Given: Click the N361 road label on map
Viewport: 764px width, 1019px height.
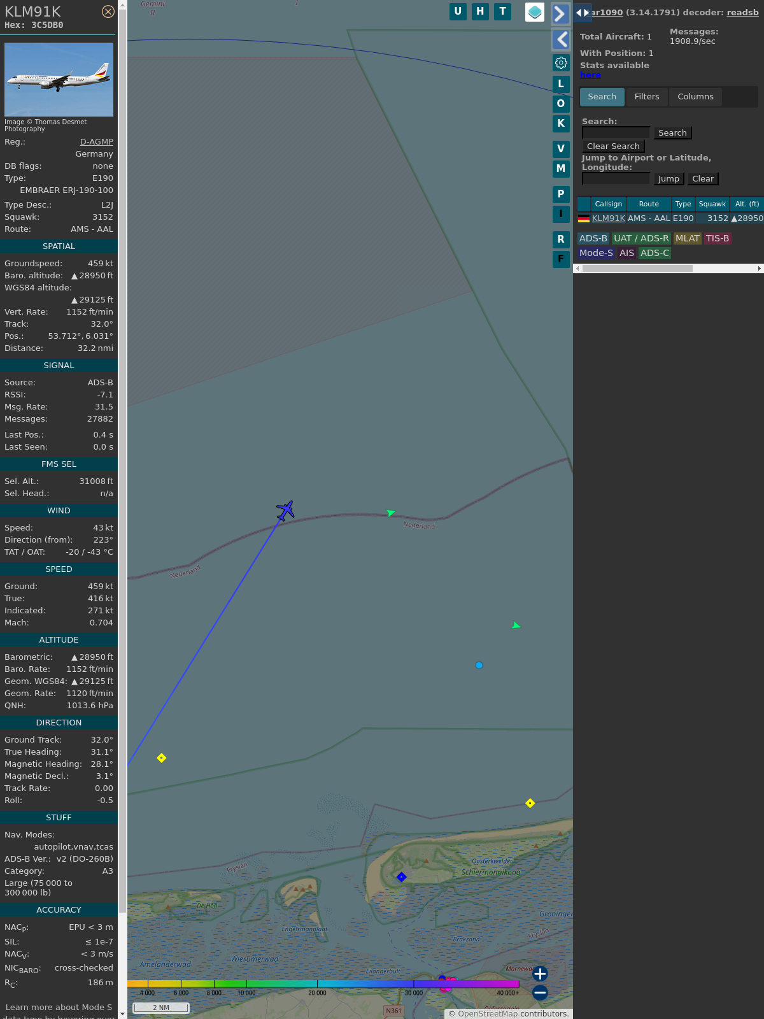Looking at the screenshot, I should [394, 1011].
